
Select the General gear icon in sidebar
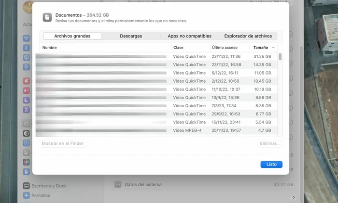(26, 124)
